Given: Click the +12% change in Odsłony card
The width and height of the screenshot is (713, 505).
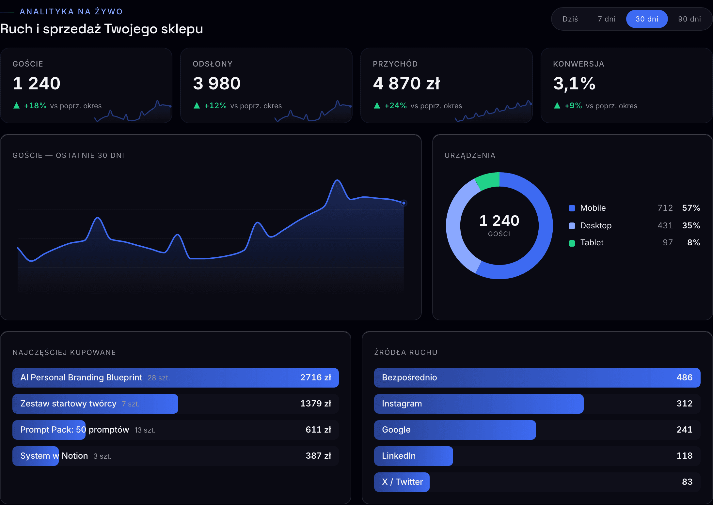Looking at the screenshot, I should point(215,106).
